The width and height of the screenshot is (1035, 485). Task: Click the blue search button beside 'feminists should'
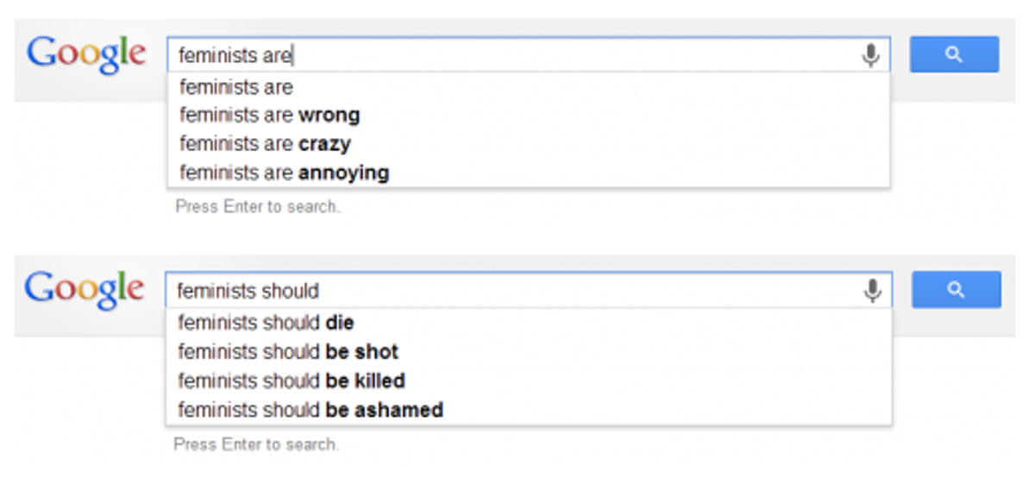click(956, 290)
